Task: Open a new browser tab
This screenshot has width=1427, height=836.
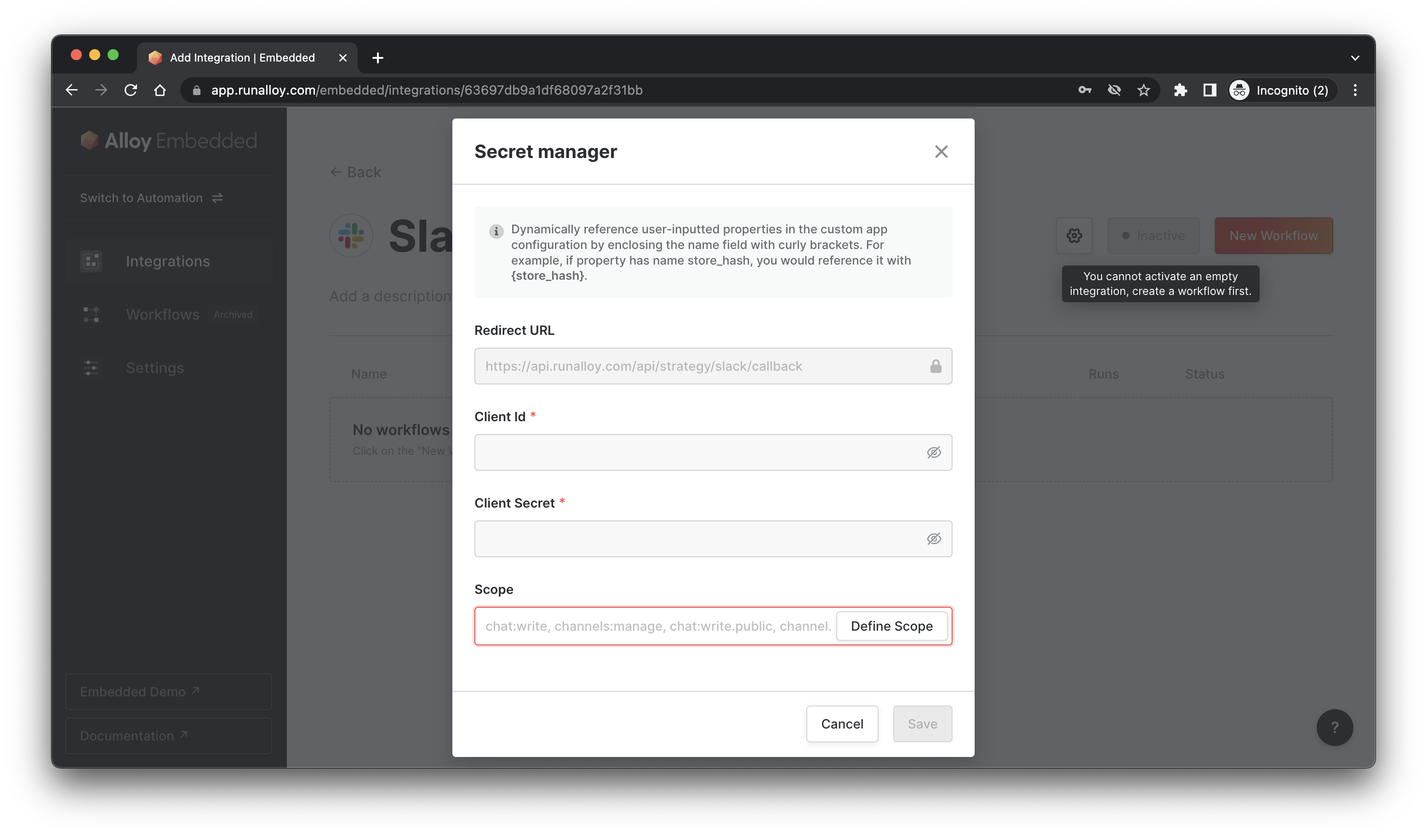Action: click(378, 58)
